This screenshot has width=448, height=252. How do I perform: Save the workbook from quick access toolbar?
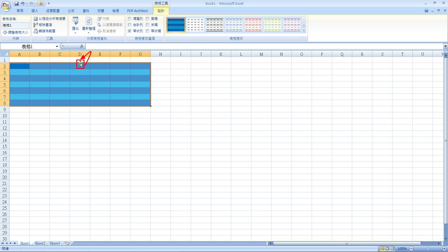coord(17,3)
